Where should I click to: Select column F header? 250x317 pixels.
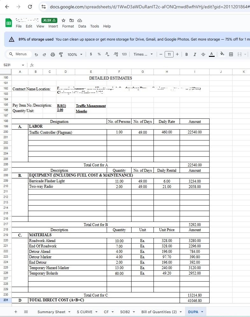[x=119, y=72]
